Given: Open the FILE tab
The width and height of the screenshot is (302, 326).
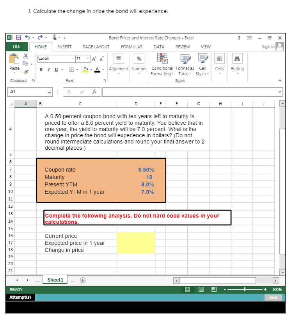Looking at the screenshot, I should (17, 46).
